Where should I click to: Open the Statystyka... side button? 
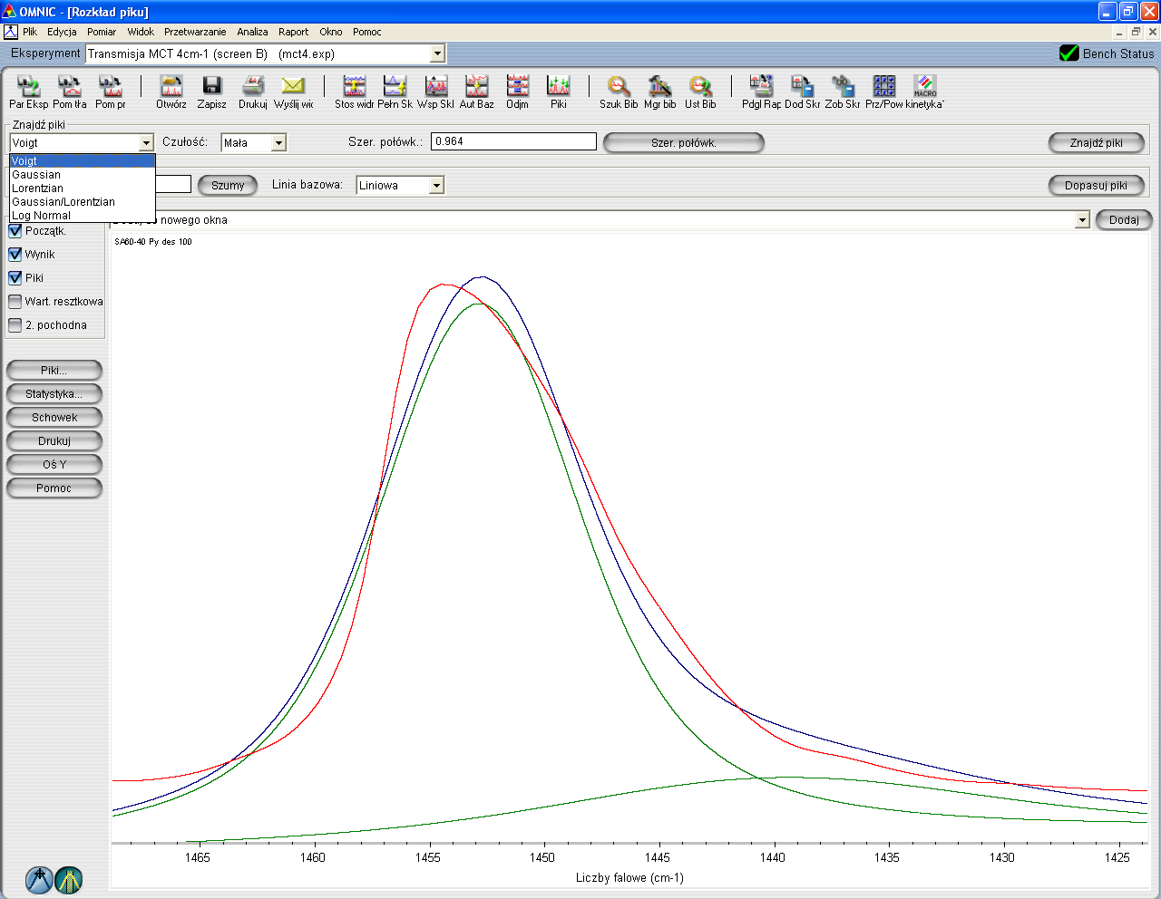[54, 394]
